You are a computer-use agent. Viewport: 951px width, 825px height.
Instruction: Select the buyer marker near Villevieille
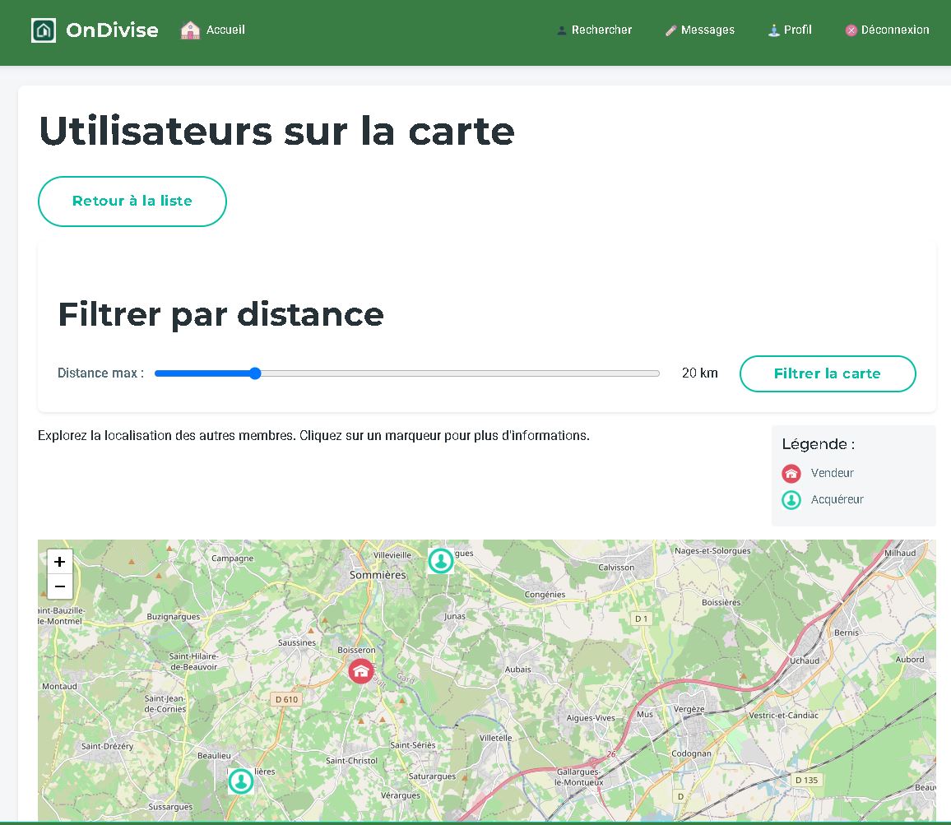point(441,561)
